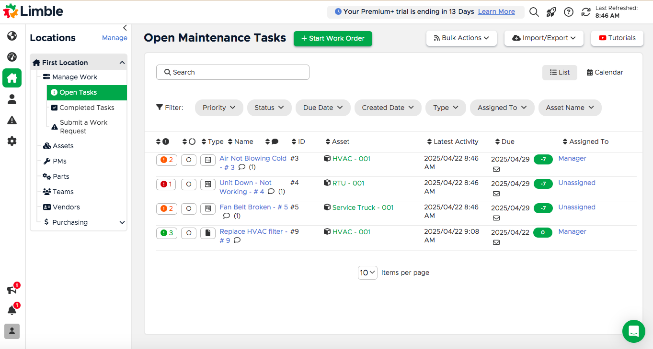This screenshot has height=349, width=653.
Task: Toggle status circle for Replace HVAC filter
Action: (189, 233)
